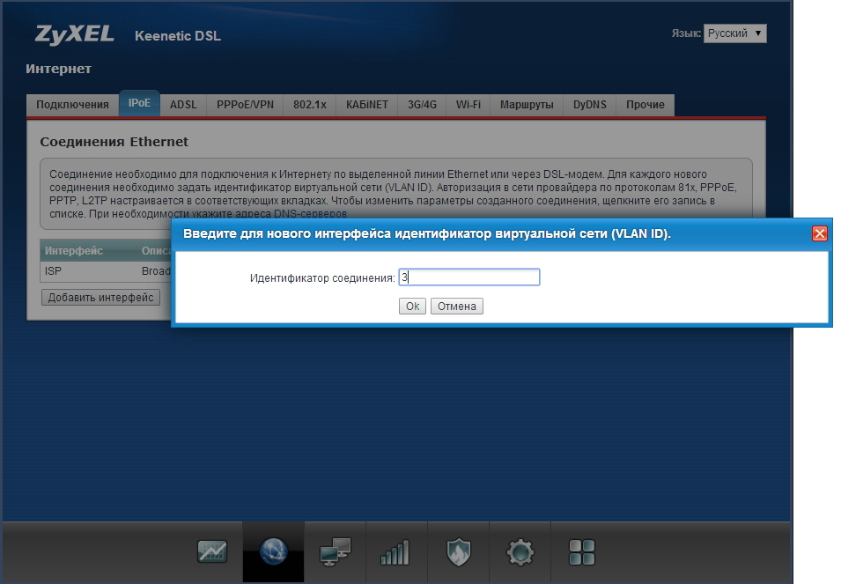Open the applications grid icon
Screen dimensions: 841x584
[581, 552]
